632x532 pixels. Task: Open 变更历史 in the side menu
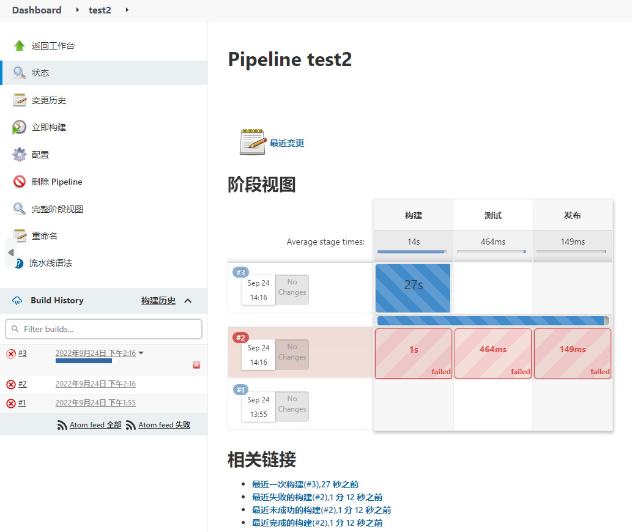point(49,100)
